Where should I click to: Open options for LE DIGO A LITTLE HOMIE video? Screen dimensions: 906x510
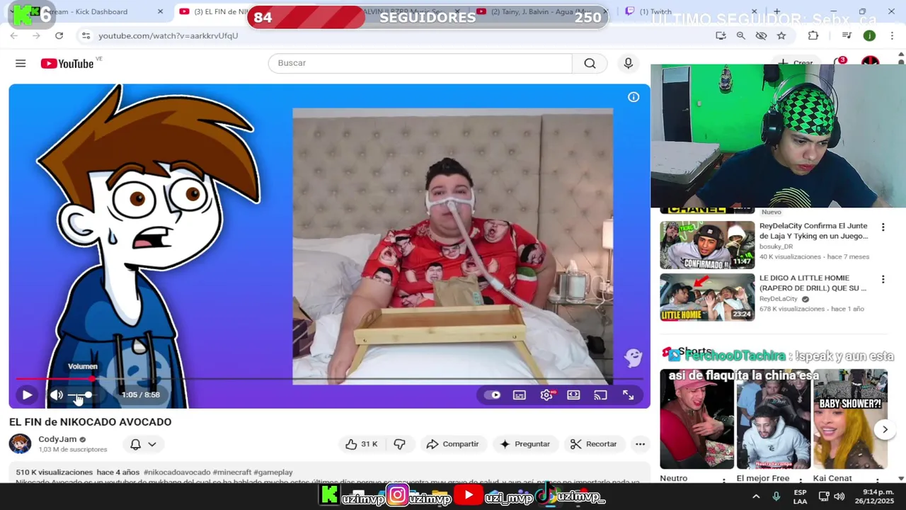[x=883, y=280]
